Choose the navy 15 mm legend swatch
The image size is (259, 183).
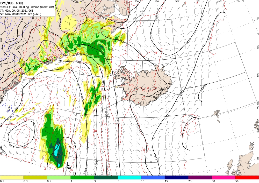pyautogui.click(x=177, y=177)
